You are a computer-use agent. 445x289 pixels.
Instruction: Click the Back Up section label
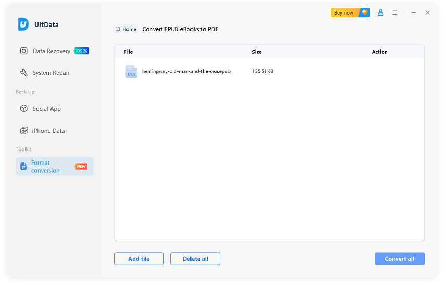(x=25, y=92)
